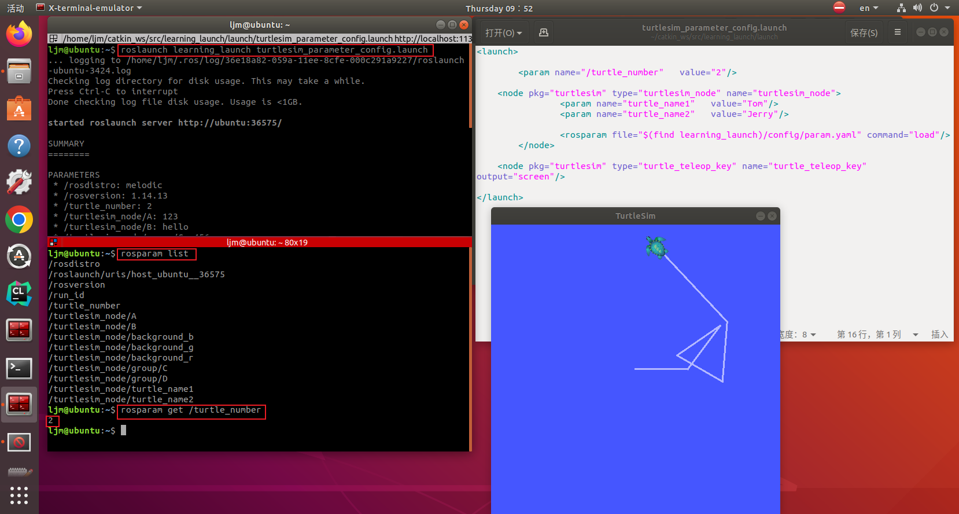This screenshot has width=959, height=514.
Task: Launch CLion from the dock
Action: point(19,293)
